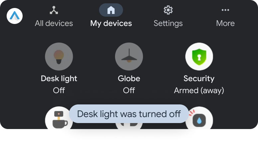Image resolution: width=258 pixels, height=143 pixels.
Task: Select the All devices network icon
Action: coord(54,10)
